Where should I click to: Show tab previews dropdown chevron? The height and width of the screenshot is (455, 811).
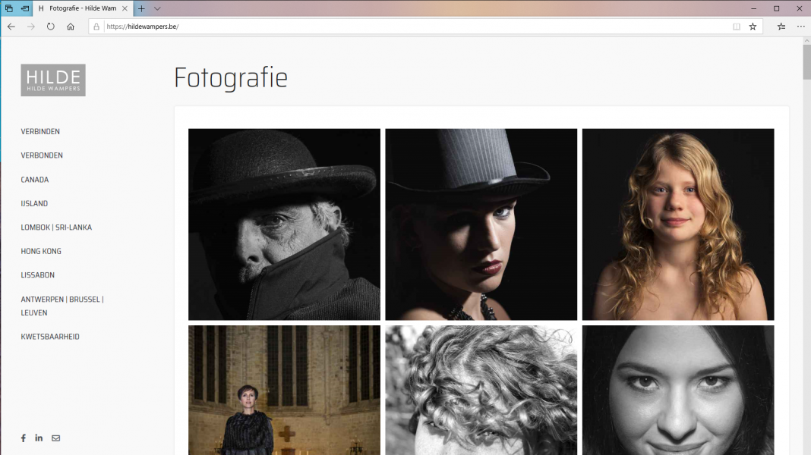tap(157, 8)
